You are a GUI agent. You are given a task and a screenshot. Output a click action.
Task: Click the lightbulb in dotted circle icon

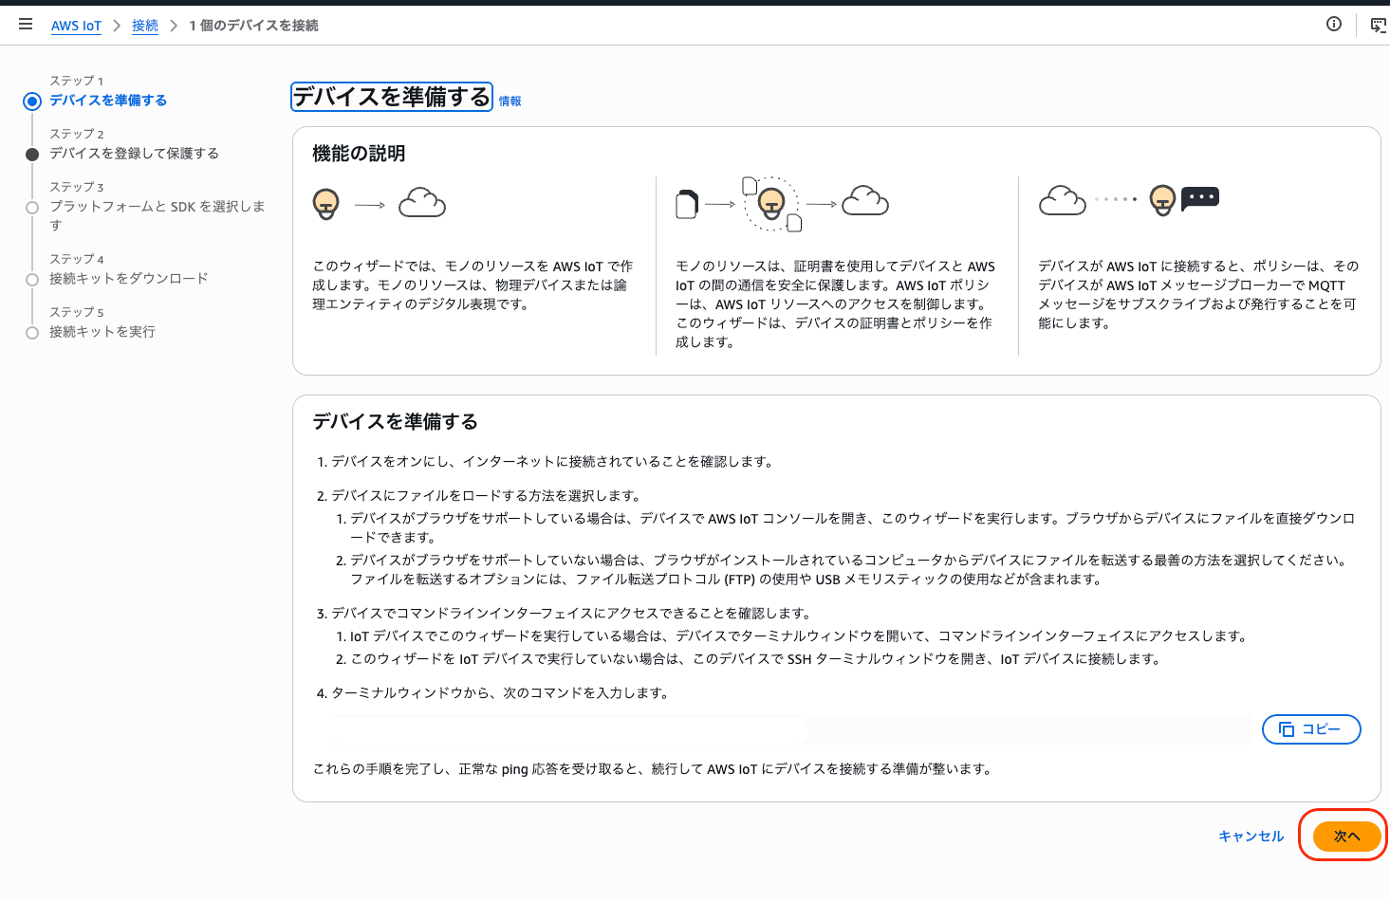771,203
